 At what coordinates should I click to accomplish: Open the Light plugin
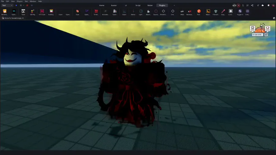tap(141, 12)
